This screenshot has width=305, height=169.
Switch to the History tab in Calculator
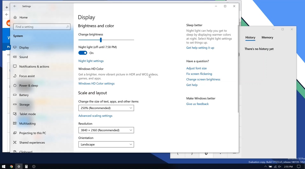(x=250, y=38)
